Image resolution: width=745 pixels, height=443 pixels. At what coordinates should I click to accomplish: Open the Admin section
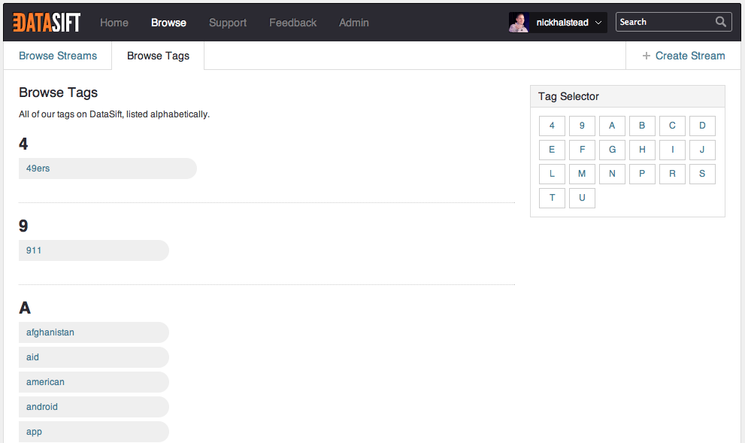click(x=354, y=23)
